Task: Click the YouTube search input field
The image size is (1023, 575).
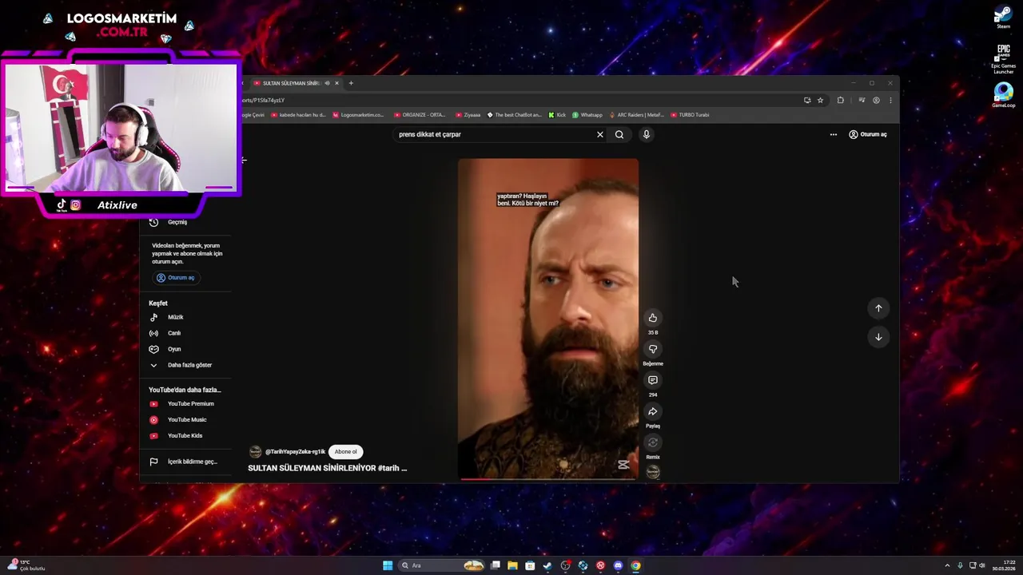Action: (x=496, y=134)
